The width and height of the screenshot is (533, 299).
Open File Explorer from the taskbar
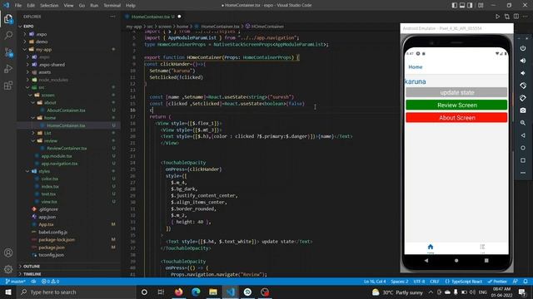[213, 292]
